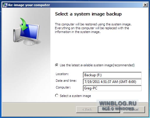Click the WINBLOG.RU watermark

pyautogui.click(x=118, y=103)
